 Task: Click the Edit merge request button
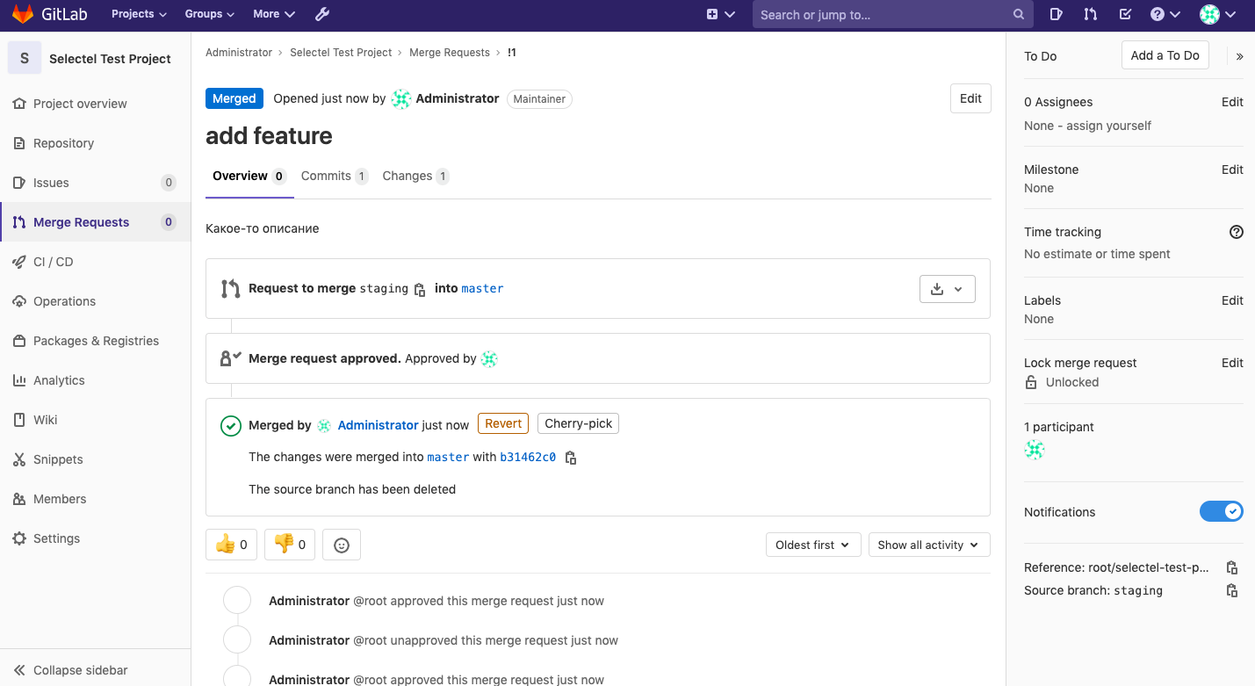970,98
